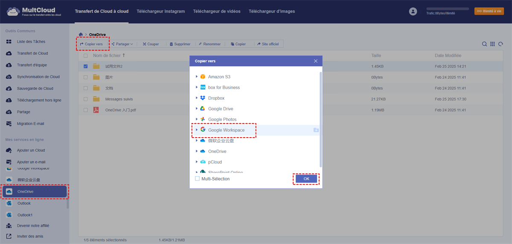Viewport: 512px width, 244px height.
Task: Toggle the select-all checkbox in file header
Action: point(86,56)
